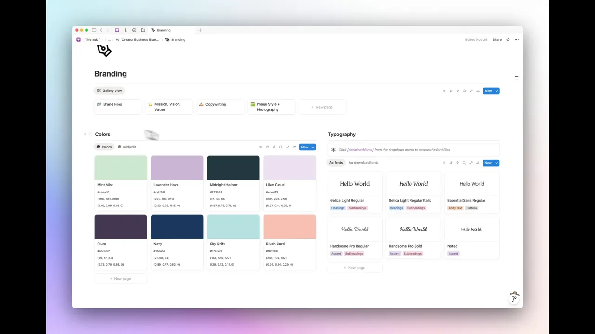Open page options via the ellipsis icon
This screenshot has width=595, height=334.
coord(516,39)
